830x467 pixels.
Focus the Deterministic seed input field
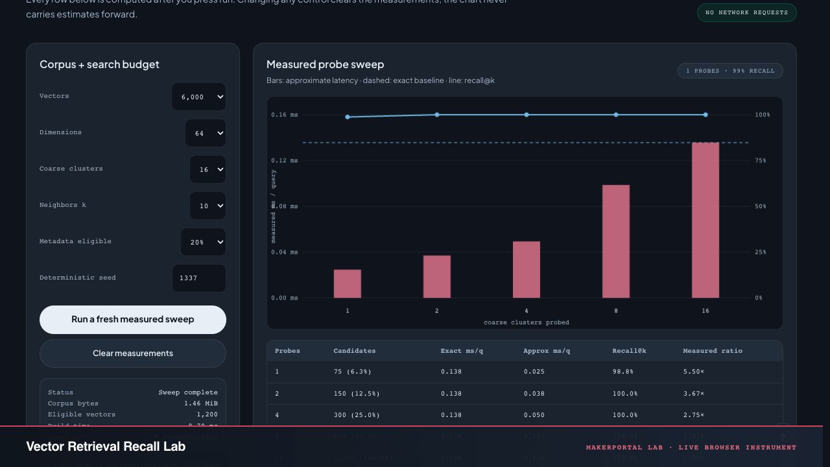199,278
